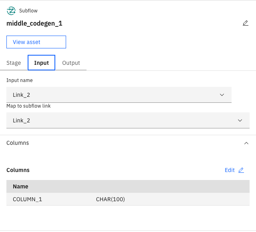Screen dimensions: 256x232
Task: Select the COLUMN_1 row name
Action: pos(27,199)
